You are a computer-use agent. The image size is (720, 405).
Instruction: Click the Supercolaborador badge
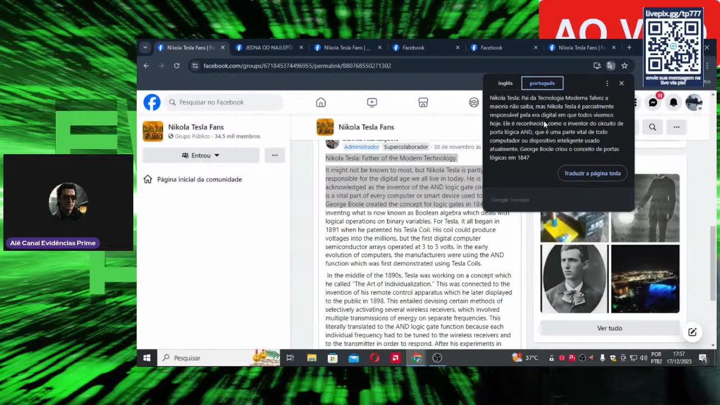click(406, 147)
